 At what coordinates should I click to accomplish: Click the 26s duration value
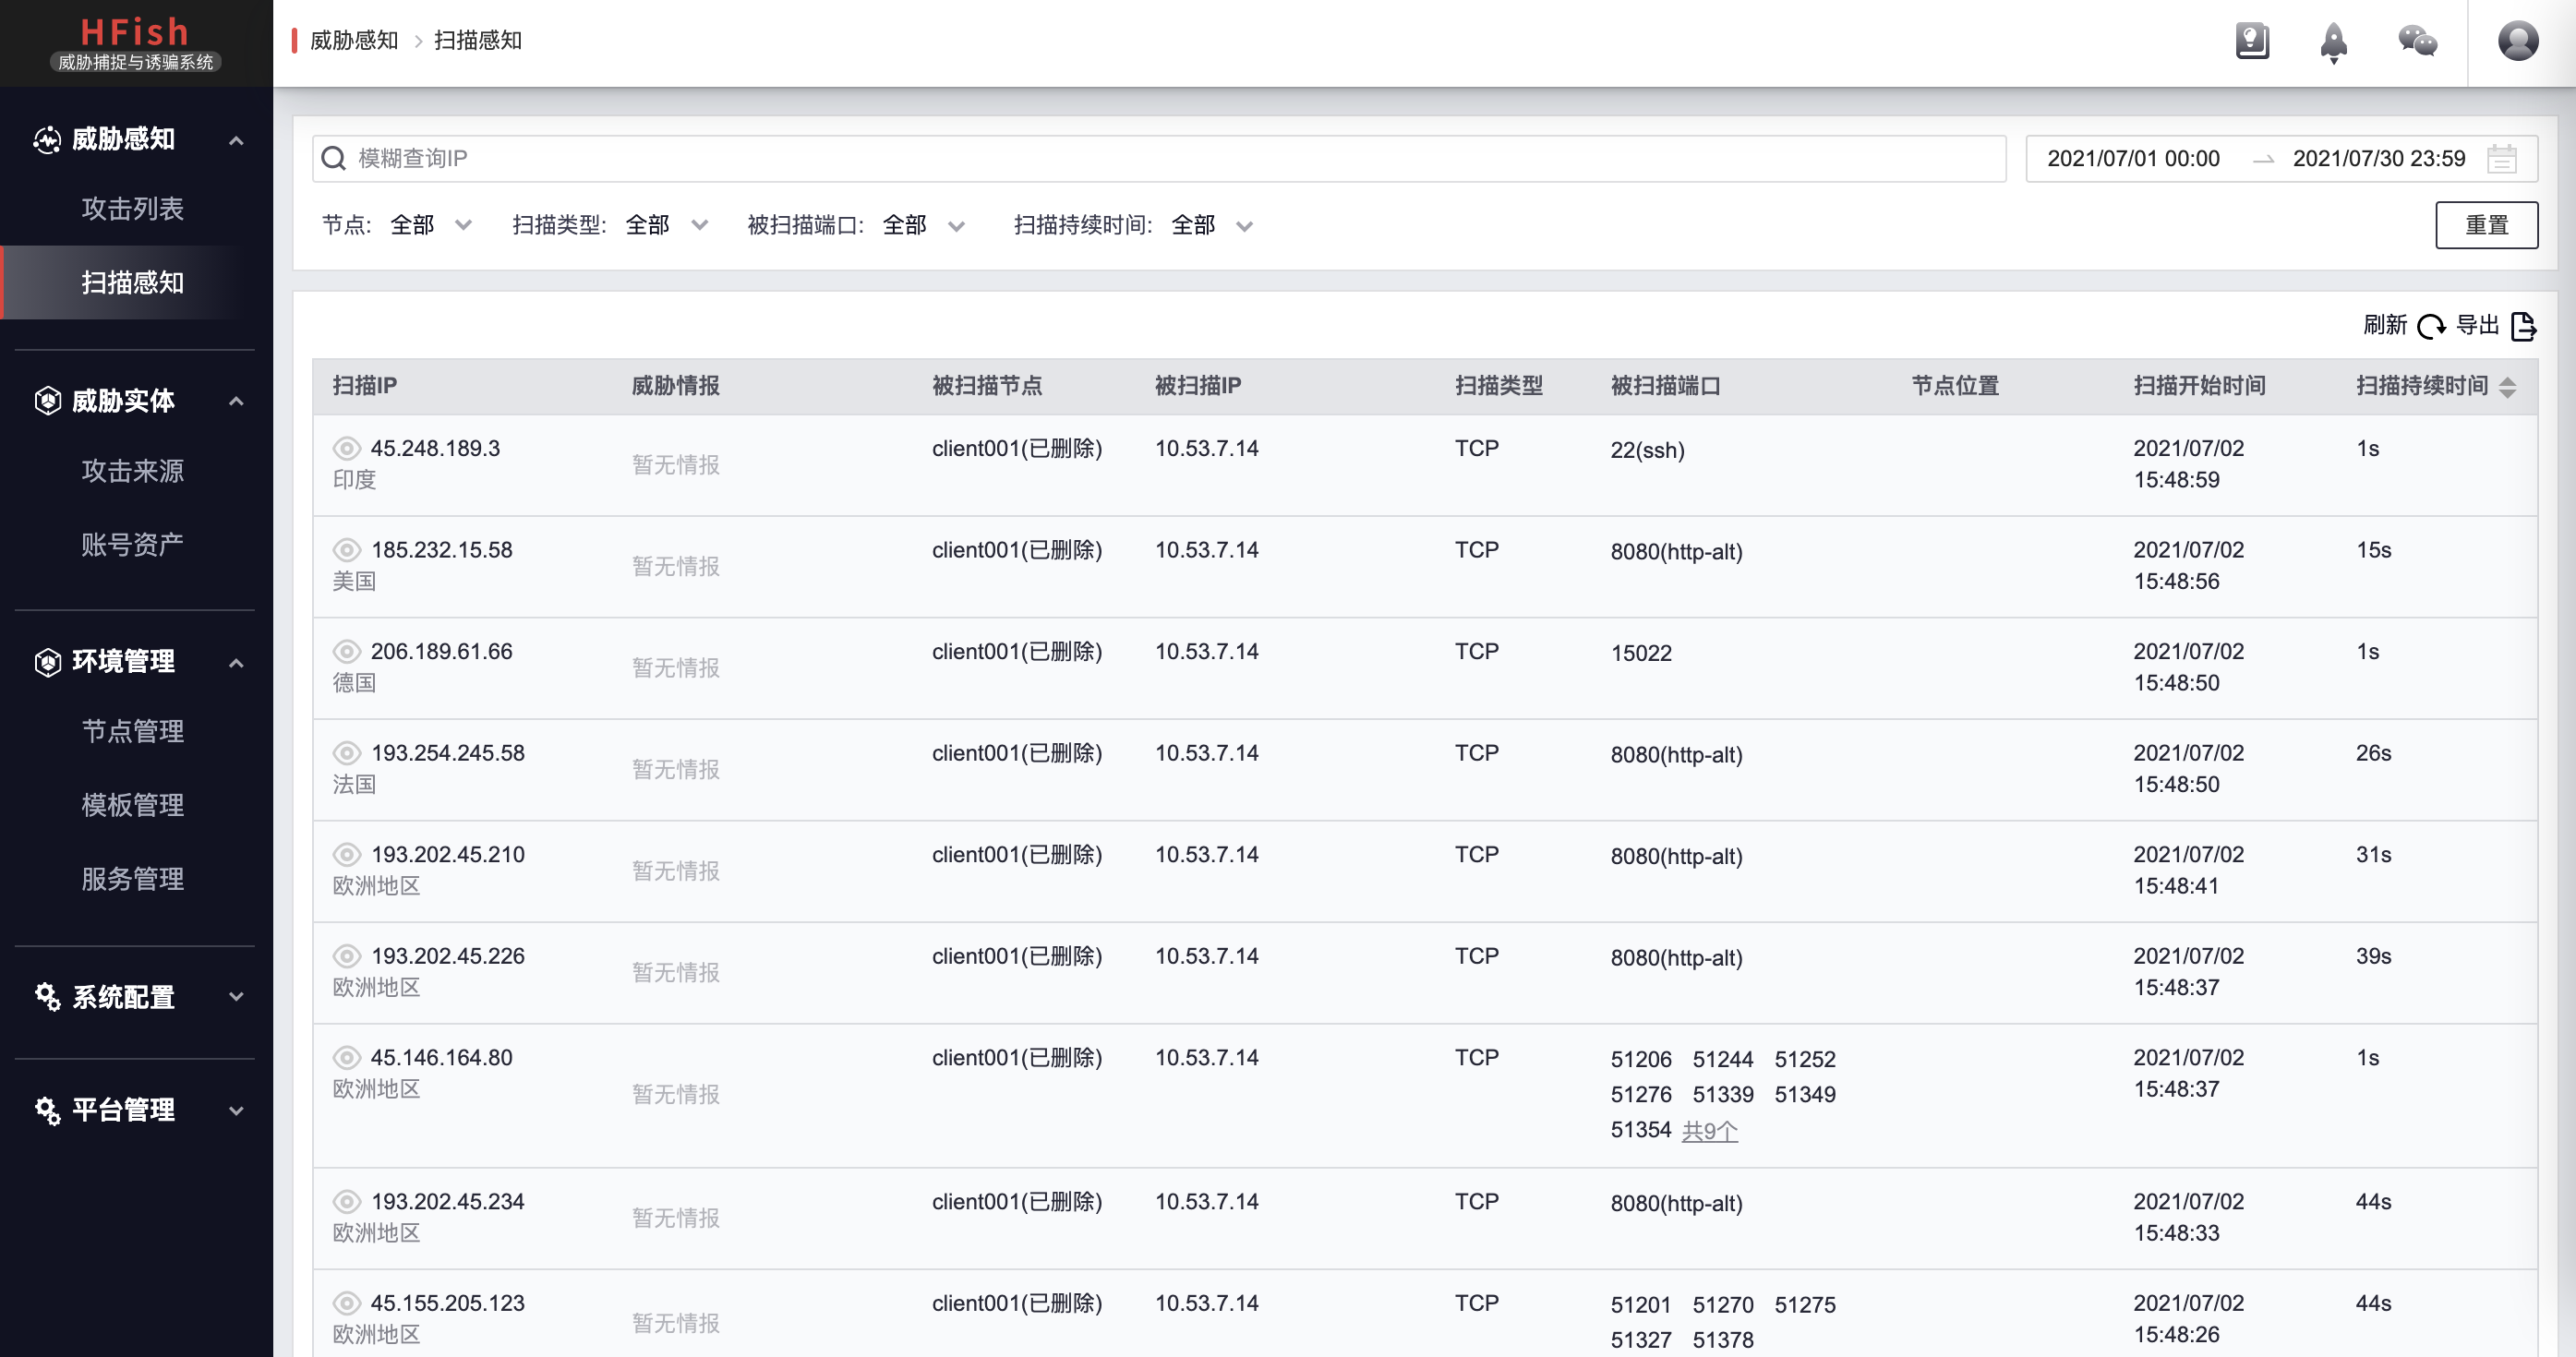click(x=2373, y=753)
